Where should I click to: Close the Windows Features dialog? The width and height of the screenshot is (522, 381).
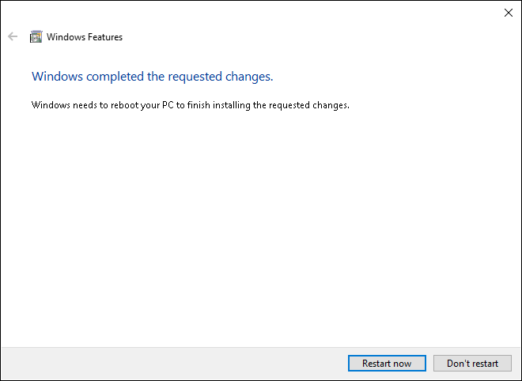pos(508,12)
